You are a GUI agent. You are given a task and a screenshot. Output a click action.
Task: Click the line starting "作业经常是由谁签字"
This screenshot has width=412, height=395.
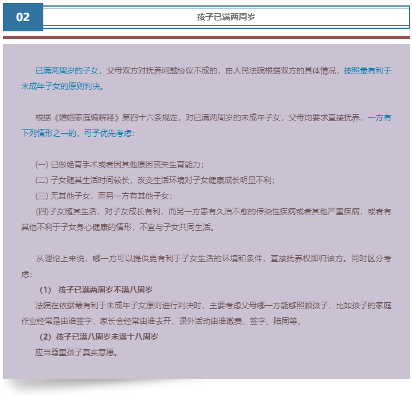[x=161, y=321]
